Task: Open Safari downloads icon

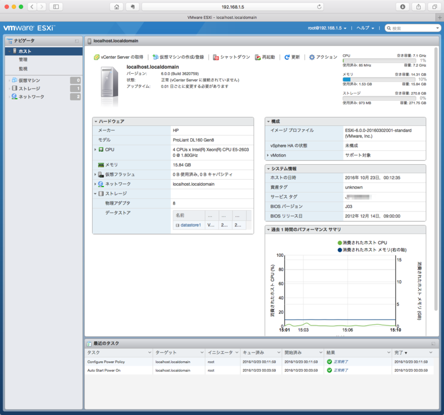Action: 402,7
